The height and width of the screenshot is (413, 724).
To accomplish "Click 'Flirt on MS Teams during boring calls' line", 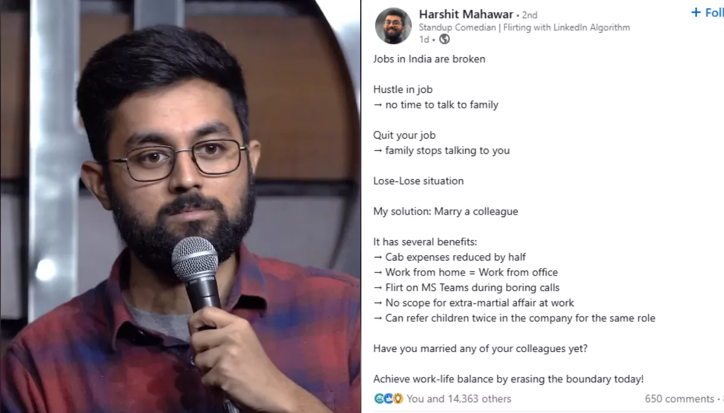I will (466, 288).
